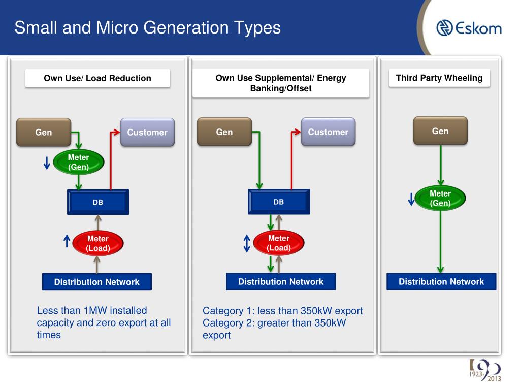Click red Meter (Load) oval in Energy Banking panel
Screen dimensions: 520x390
[x=279, y=243]
